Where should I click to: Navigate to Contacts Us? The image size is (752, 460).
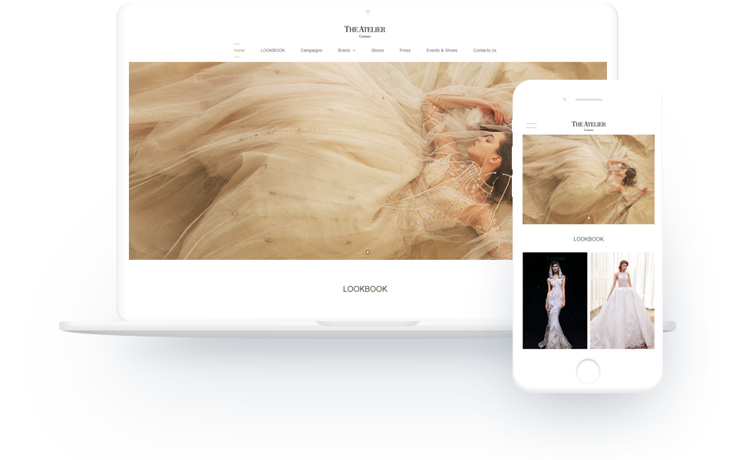pyautogui.click(x=484, y=51)
